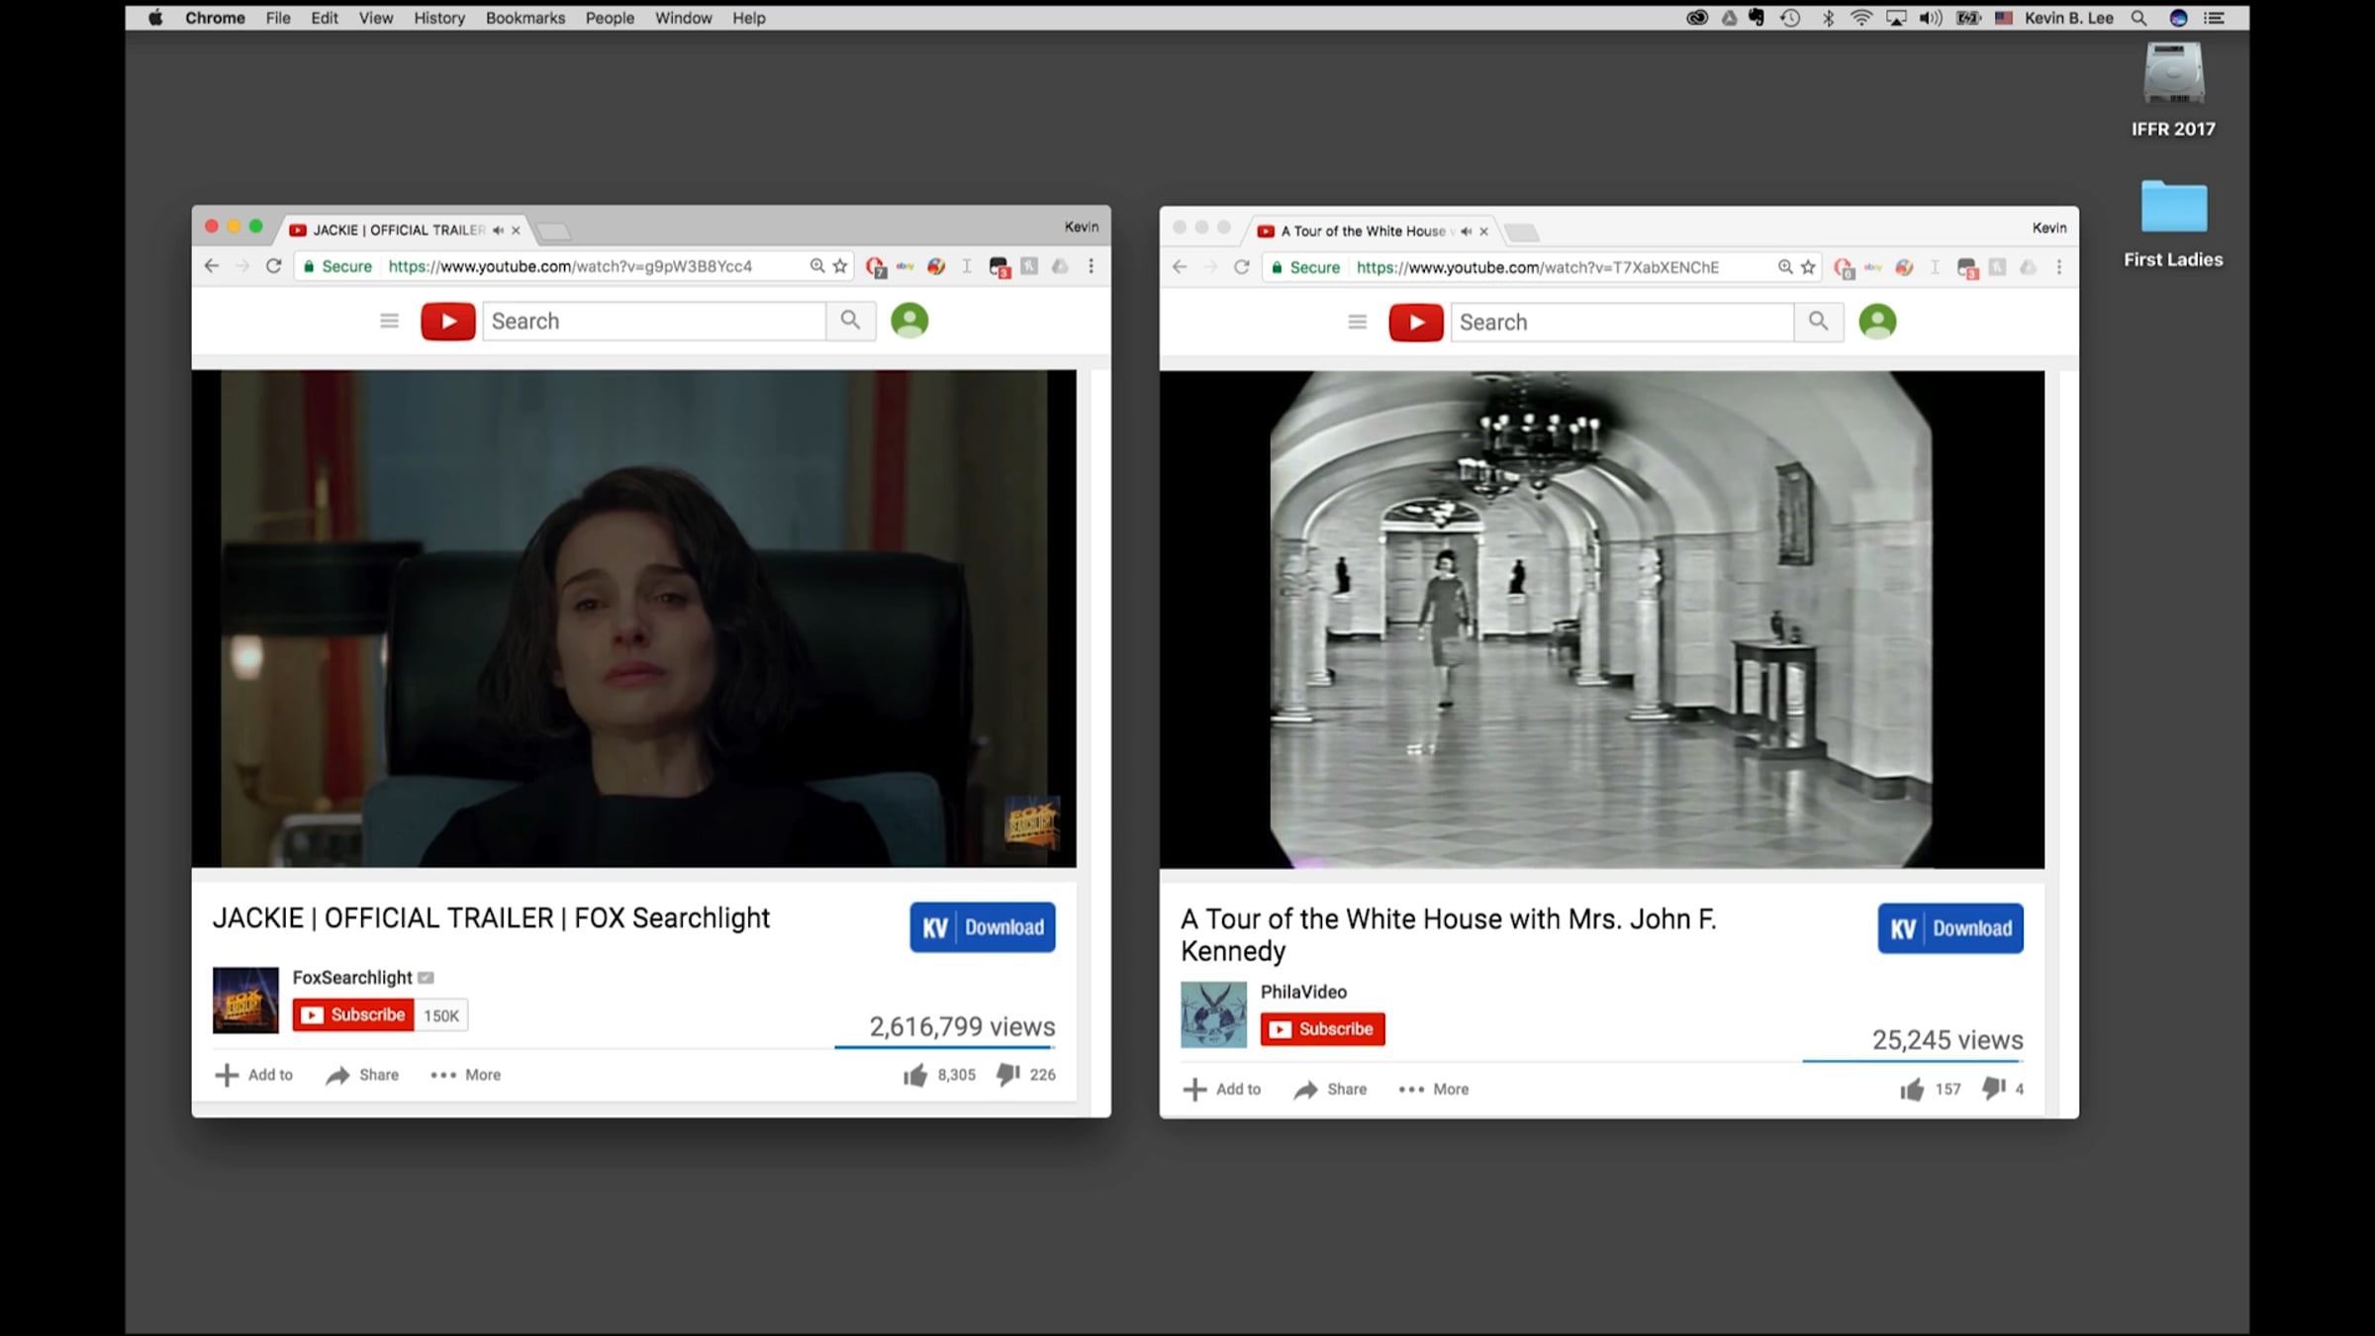
Task: Expand Share options under JACKIE trailer
Action: coord(362,1075)
